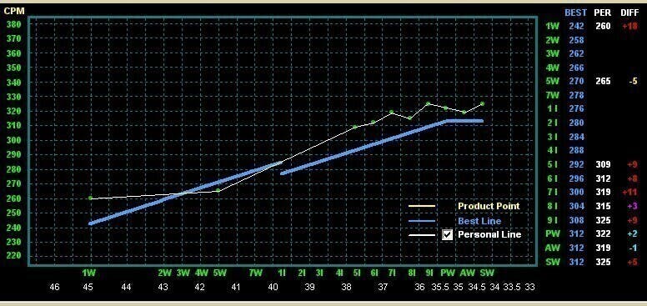Image resolution: width=647 pixels, height=306 pixels.
Task: Click BEST value "266" in the 4W row
Action: tap(576, 68)
